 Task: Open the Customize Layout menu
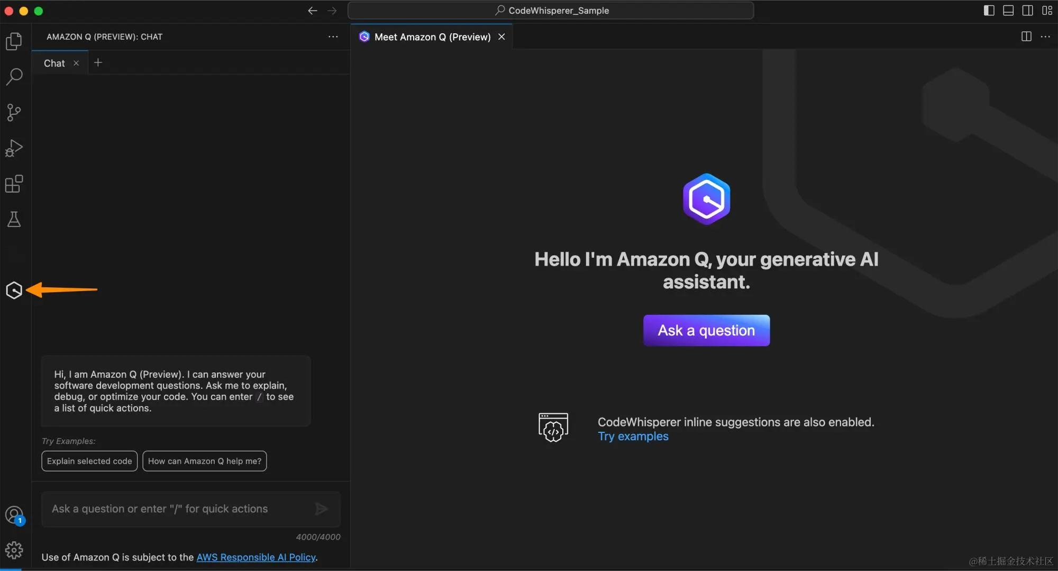(1048, 10)
